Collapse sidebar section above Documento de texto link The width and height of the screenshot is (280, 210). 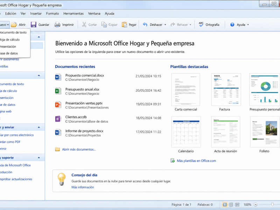[39, 75]
